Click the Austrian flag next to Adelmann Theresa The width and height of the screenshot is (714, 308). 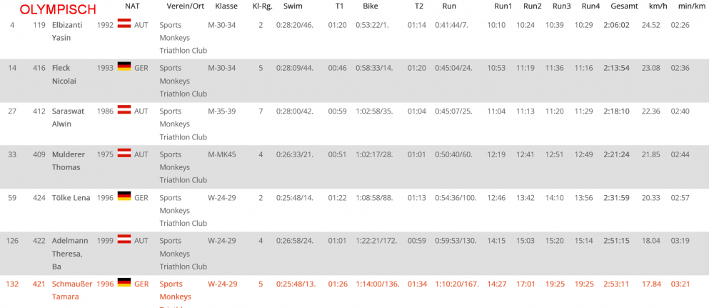[x=124, y=239]
